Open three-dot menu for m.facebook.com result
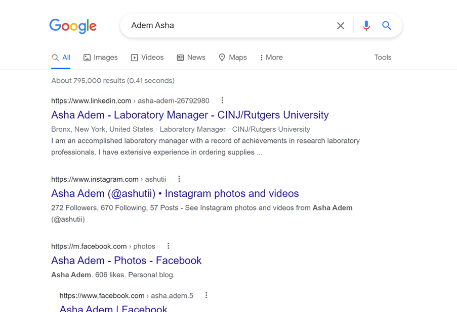The image size is (457, 312). point(169,246)
